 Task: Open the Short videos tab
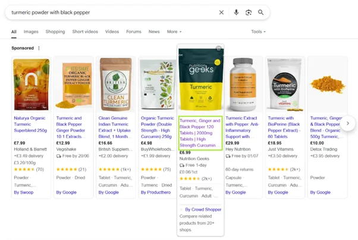85,32
